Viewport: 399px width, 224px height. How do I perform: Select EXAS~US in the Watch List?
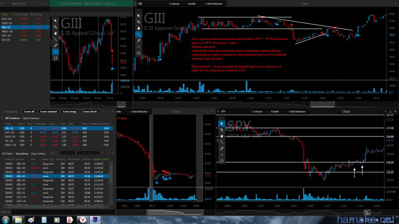pyautogui.click(x=25, y=23)
